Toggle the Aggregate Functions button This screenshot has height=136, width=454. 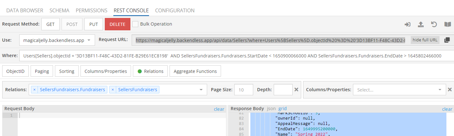click(195, 71)
